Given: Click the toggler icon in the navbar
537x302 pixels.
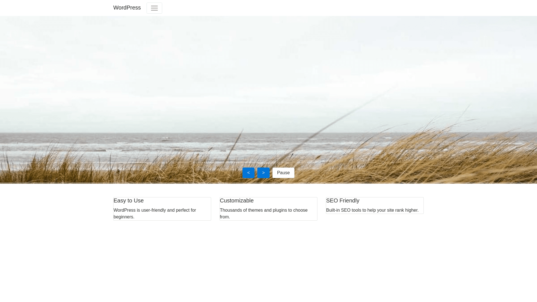Looking at the screenshot, I should 154,8.
